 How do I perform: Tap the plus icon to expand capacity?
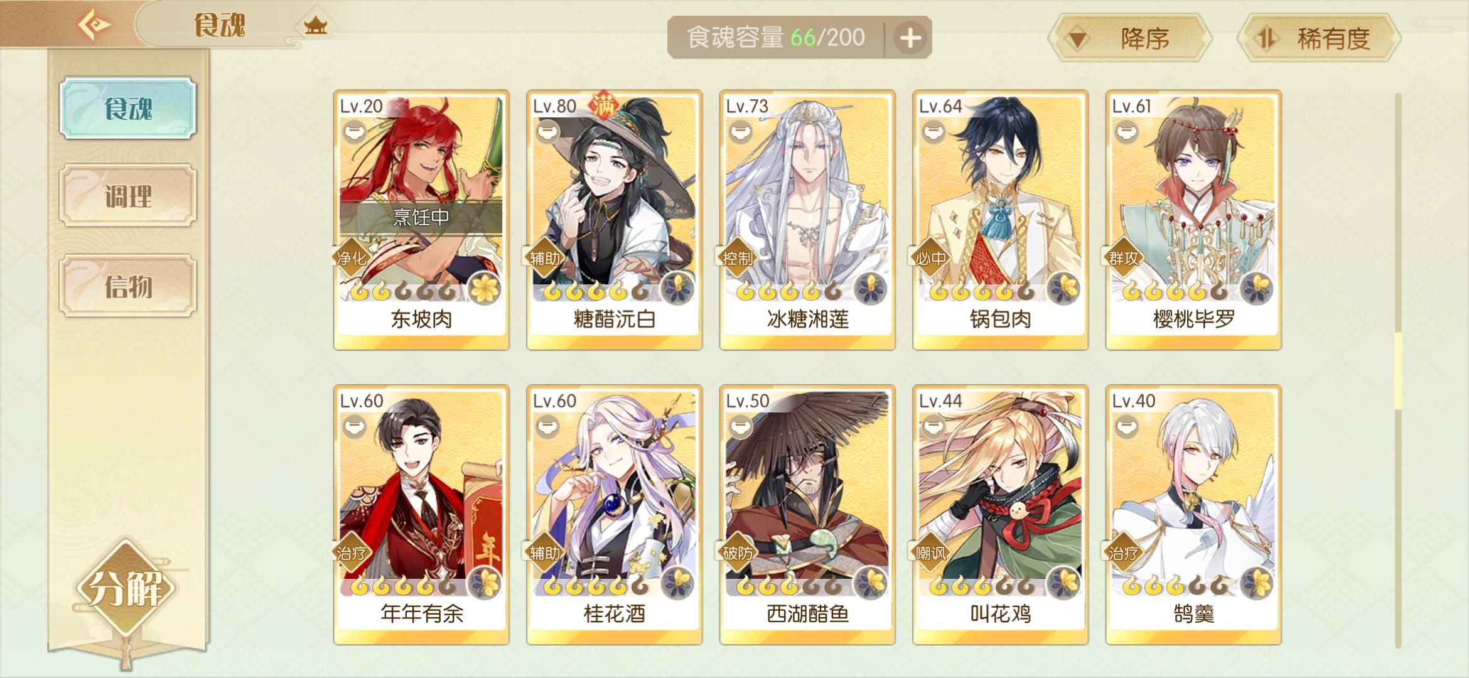pos(910,38)
